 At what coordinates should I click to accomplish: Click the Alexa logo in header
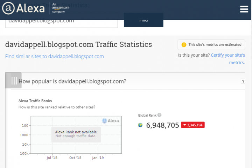pos(25,9)
